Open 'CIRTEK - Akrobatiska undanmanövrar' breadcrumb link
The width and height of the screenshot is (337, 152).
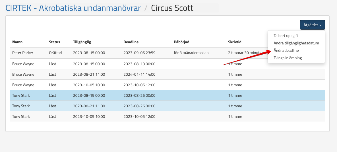tap(73, 8)
